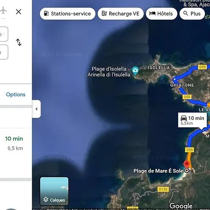Screen dimensions: 210x210
Task: Close the directions panel
Action: (19, 12)
